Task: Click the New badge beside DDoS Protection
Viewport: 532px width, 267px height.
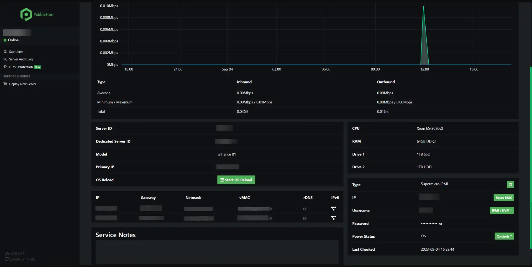Action: coord(37,67)
